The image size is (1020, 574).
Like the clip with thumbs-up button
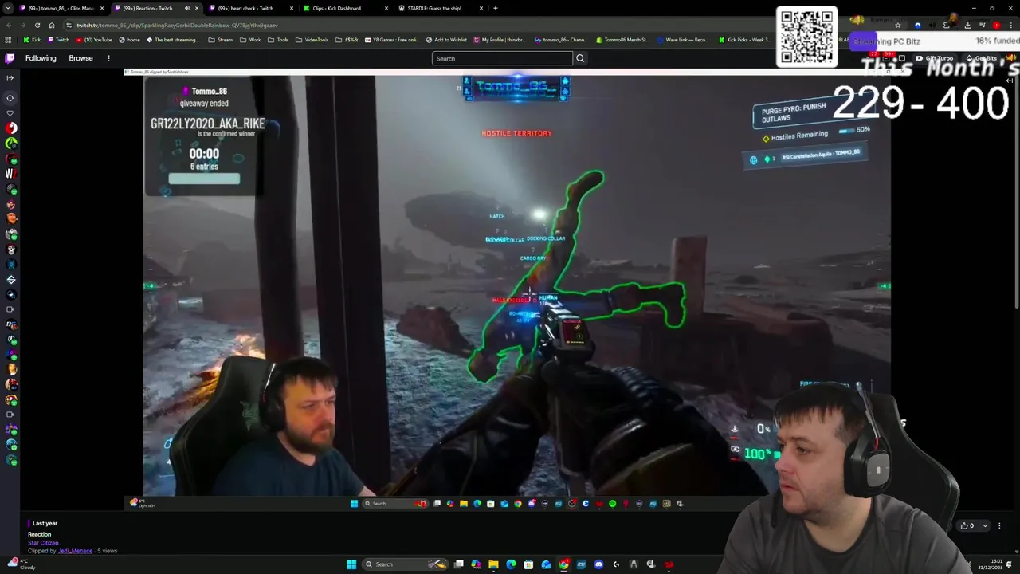967,525
